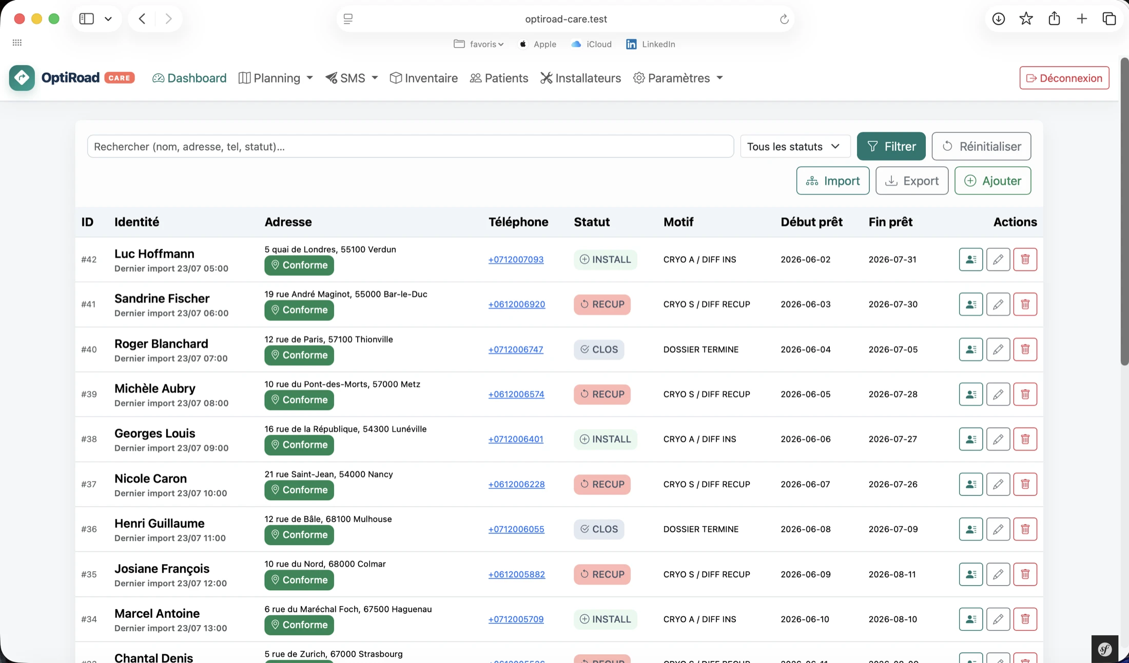Open the Patients page

coord(499,78)
